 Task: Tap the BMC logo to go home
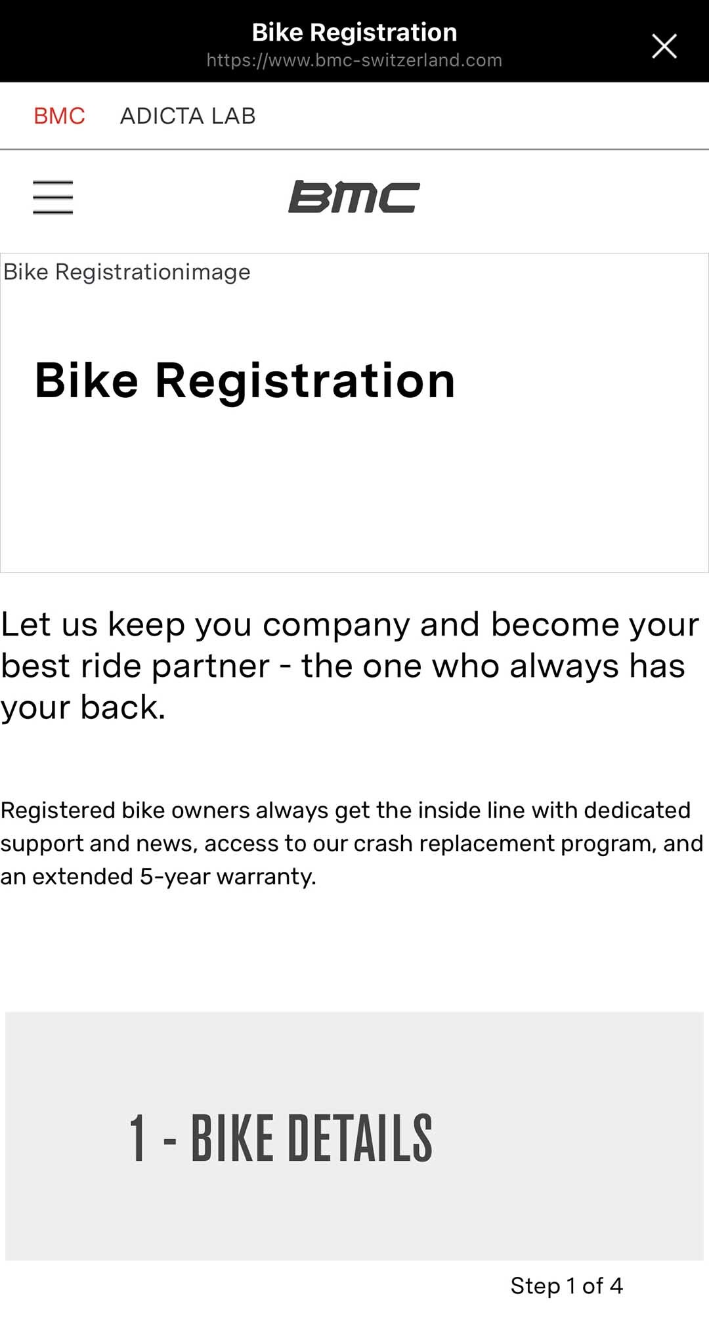[x=354, y=196]
